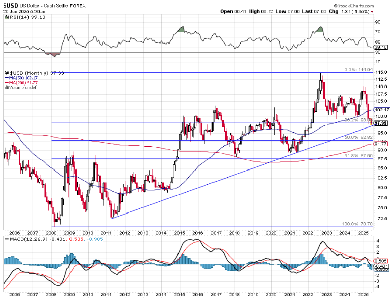This screenshot has height=298, width=392.
Task: Click the red down-arrow beside Chg value
Action: (372, 11)
